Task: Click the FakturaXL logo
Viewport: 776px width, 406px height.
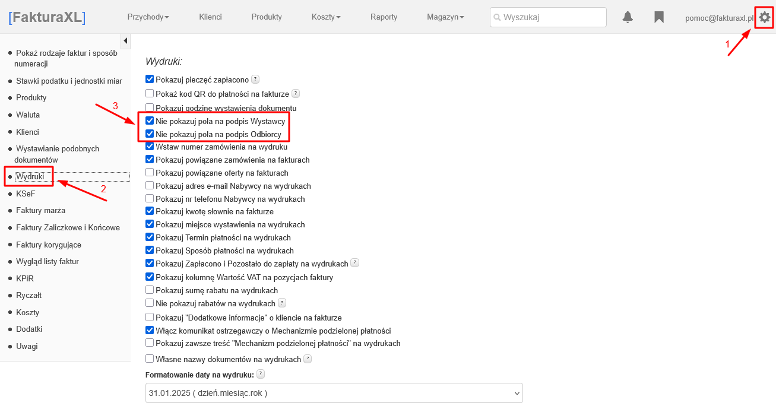Action: click(x=47, y=17)
